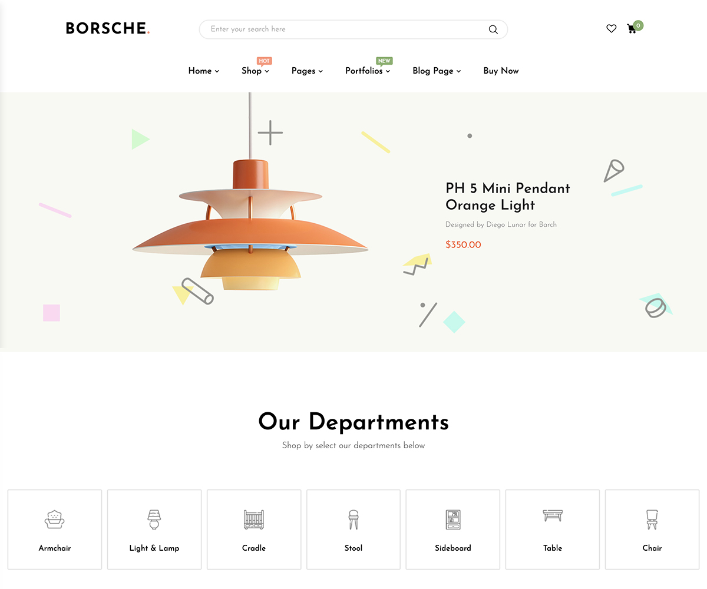Click the Armchair label
The image size is (707, 589).
pyautogui.click(x=55, y=548)
